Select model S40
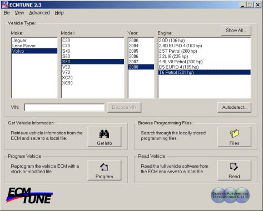The height and width of the screenshot is (211, 263). pos(93,51)
